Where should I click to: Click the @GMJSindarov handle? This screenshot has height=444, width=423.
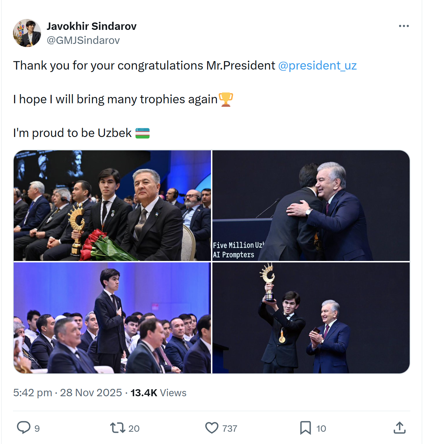pyautogui.click(x=83, y=40)
